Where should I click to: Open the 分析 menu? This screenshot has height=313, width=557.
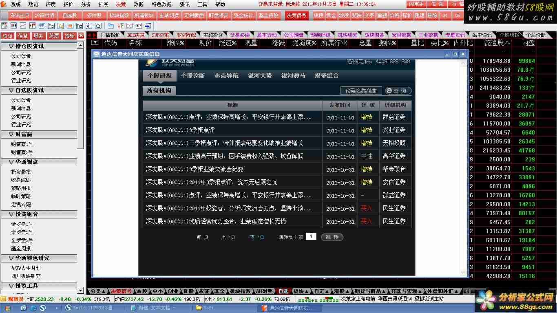pyautogui.click(x=86, y=4)
